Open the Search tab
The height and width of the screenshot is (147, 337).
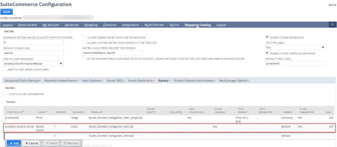click(x=174, y=25)
